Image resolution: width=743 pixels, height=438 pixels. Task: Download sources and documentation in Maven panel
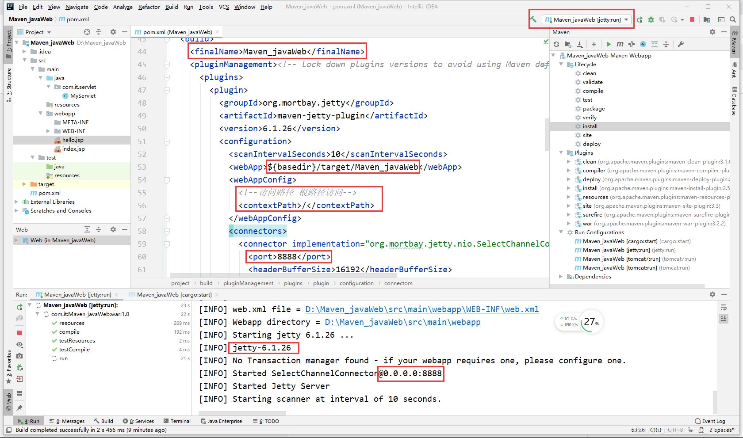tap(579, 44)
